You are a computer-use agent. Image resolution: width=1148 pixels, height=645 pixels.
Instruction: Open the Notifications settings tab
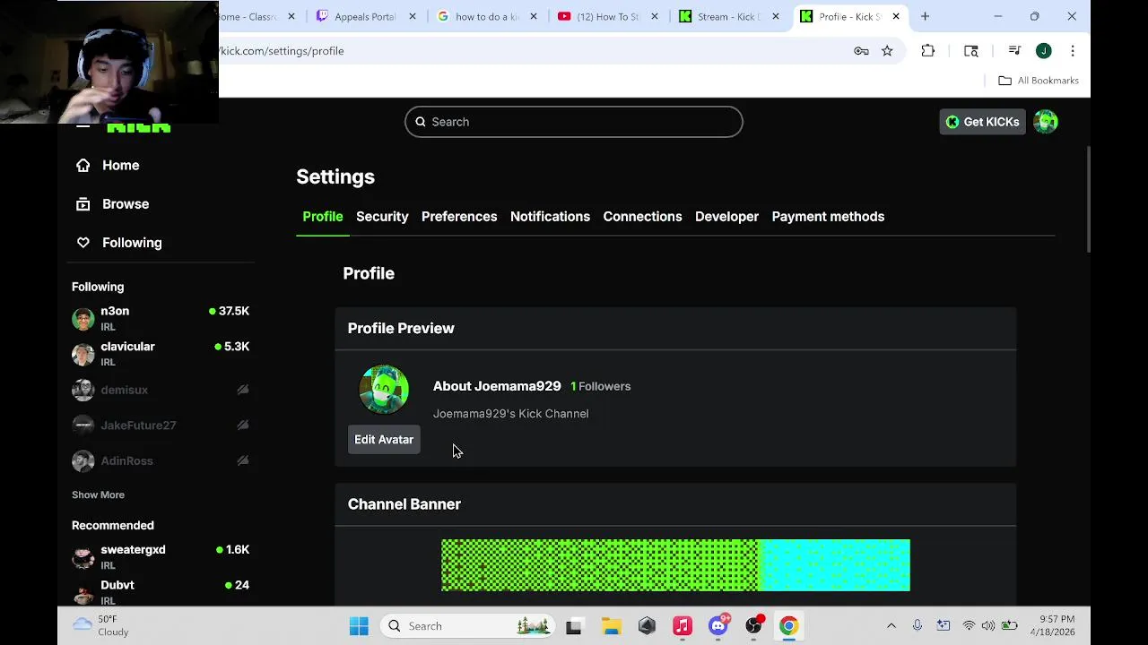click(550, 217)
